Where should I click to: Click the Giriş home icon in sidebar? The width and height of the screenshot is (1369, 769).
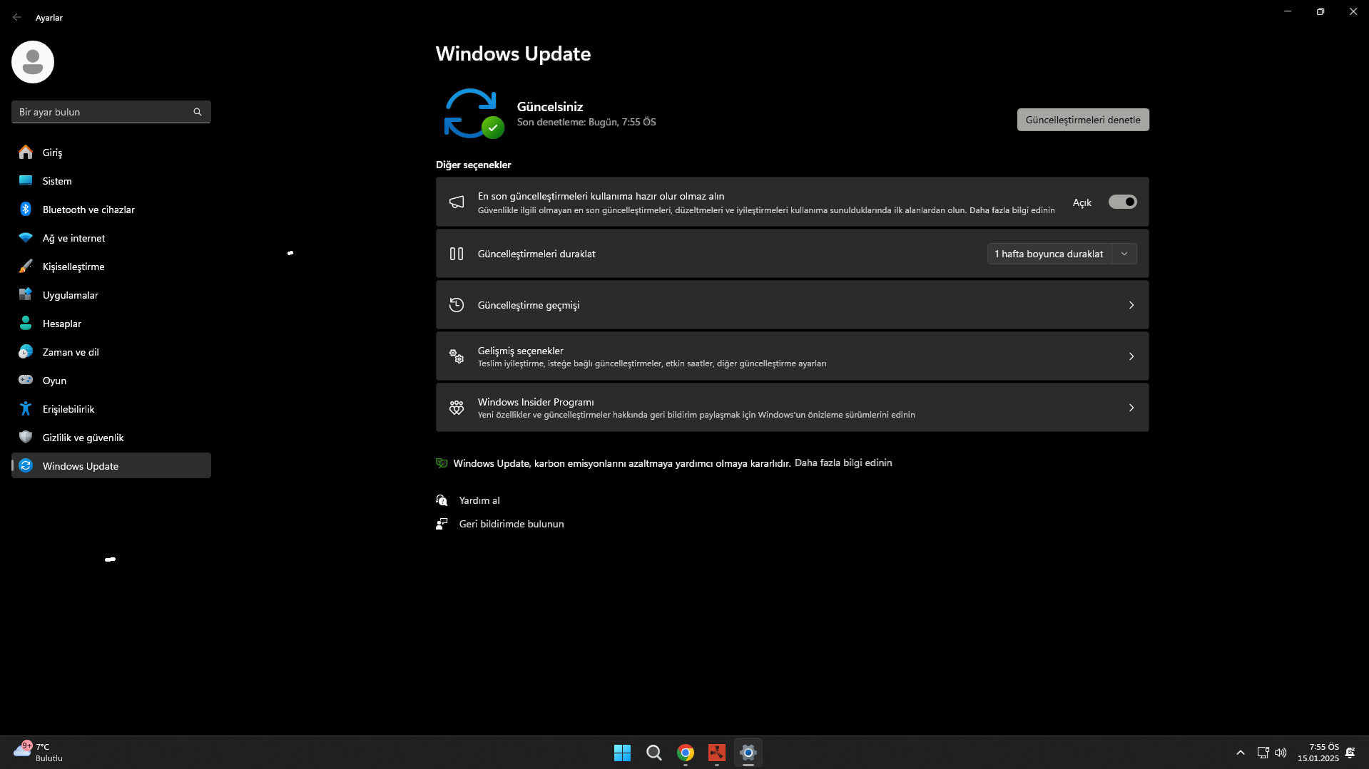pyautogui.click(x=26, y=153)
